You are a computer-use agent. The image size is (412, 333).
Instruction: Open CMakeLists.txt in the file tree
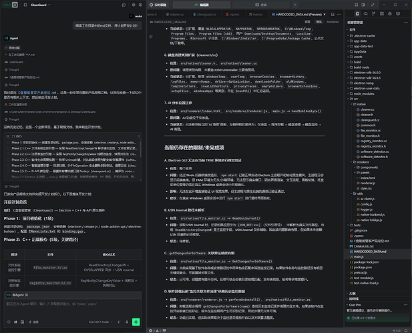[x=364, y=246]
